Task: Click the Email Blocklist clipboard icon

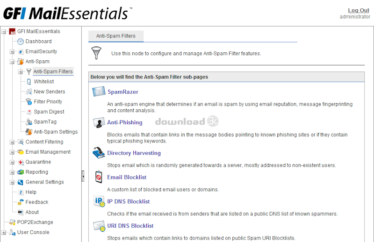Action: 99,177
